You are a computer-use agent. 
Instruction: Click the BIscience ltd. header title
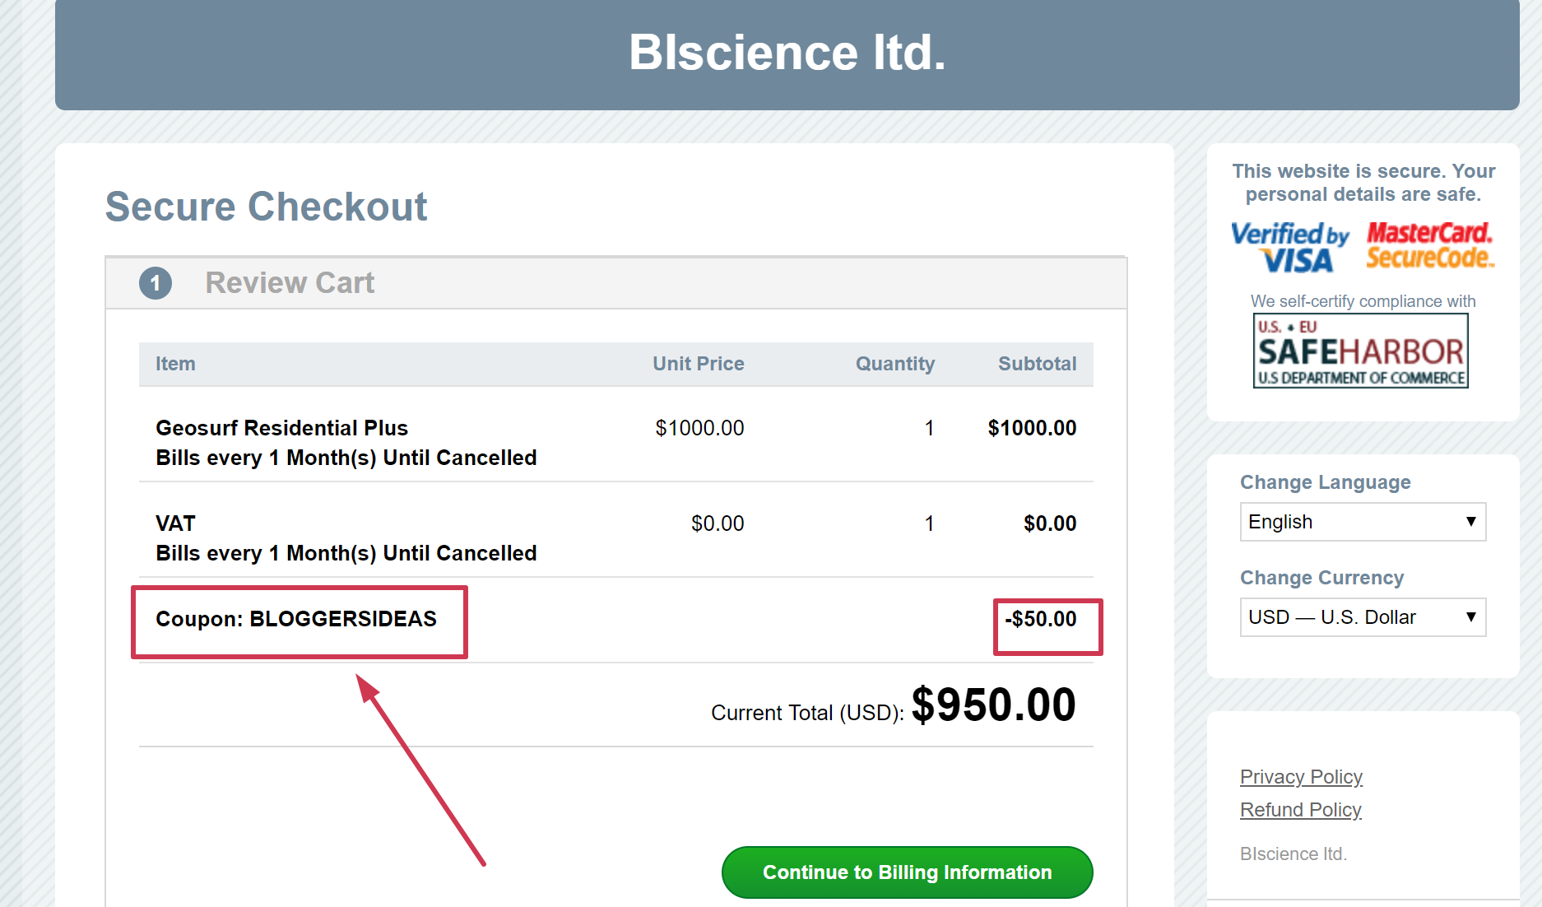(787, 53)
